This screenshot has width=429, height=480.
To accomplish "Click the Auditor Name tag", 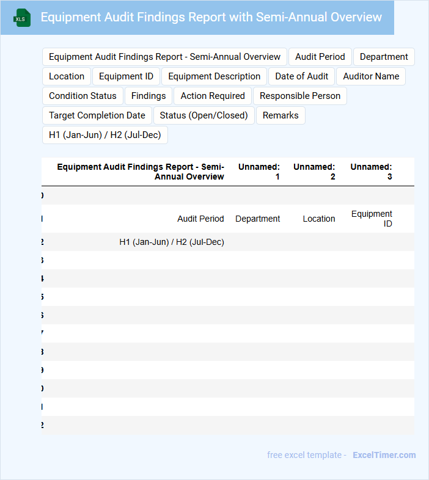I will click(371, 76).
